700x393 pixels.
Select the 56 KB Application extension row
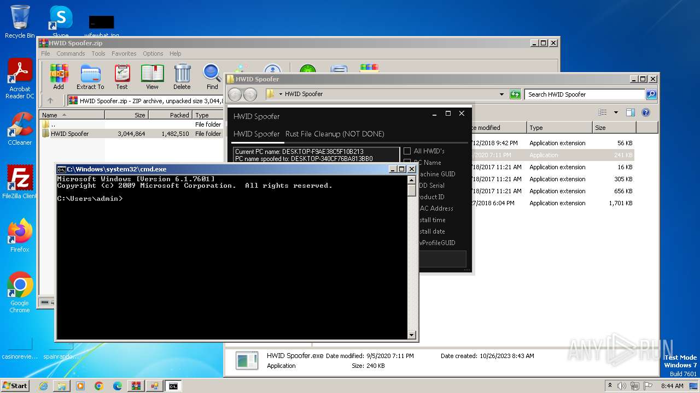[553, 143]
